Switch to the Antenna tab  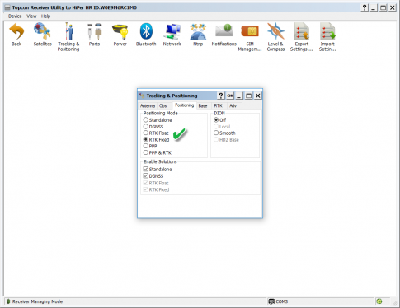148,105
